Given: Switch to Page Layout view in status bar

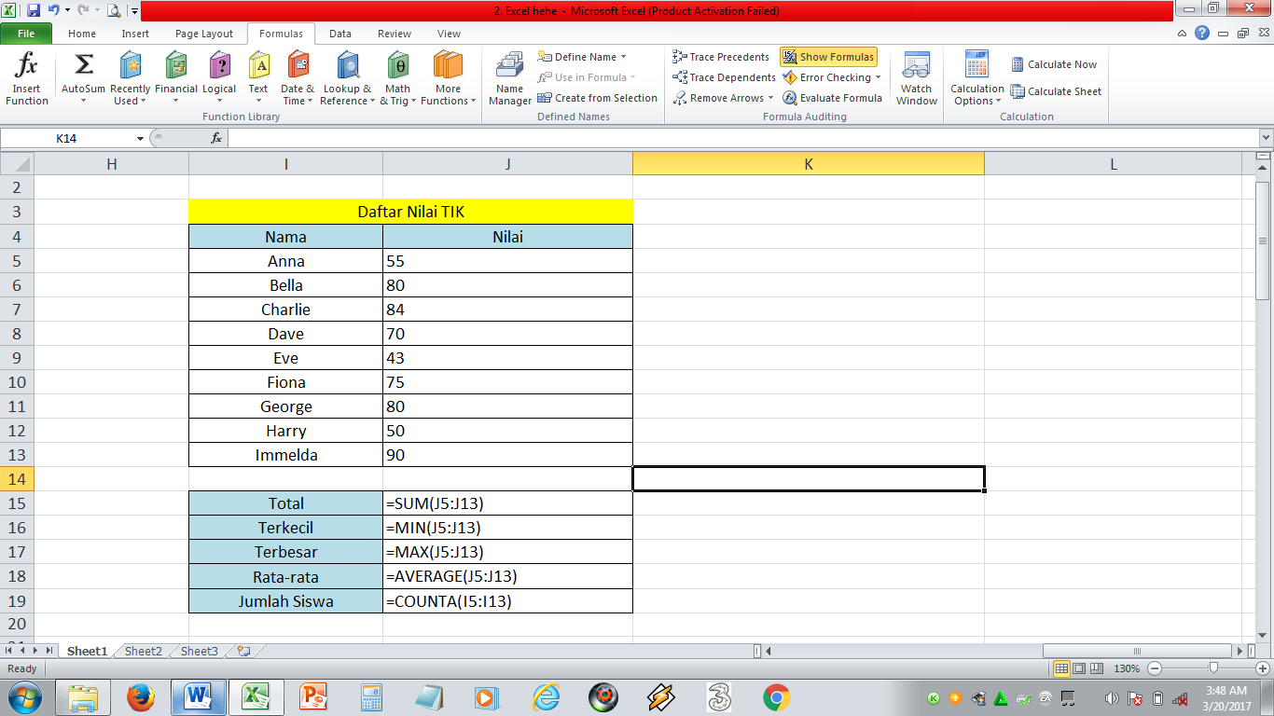Looking at the screenshot, I should click(x=1079, y=668).
